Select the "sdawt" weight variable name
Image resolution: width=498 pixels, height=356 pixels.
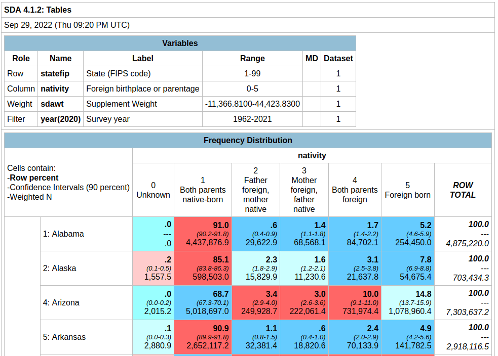[53, 104]
